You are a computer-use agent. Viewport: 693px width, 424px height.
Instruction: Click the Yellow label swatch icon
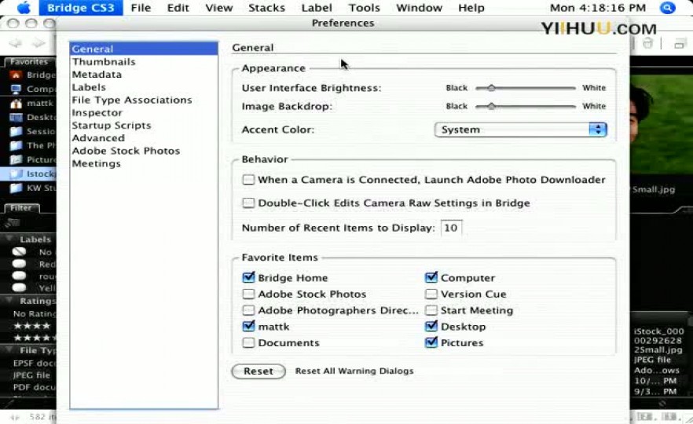pos(19,287)
